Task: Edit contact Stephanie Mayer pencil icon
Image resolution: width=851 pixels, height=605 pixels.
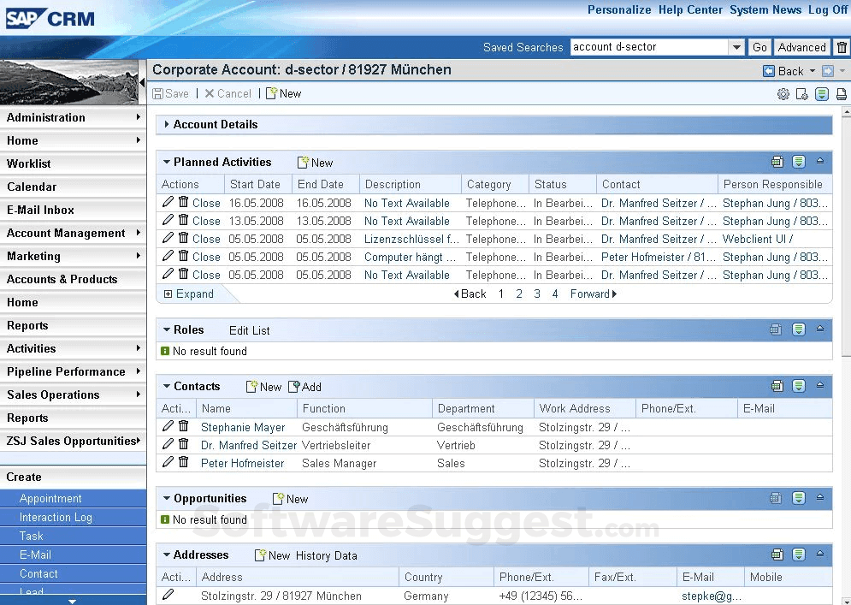Action: [168, 426]
